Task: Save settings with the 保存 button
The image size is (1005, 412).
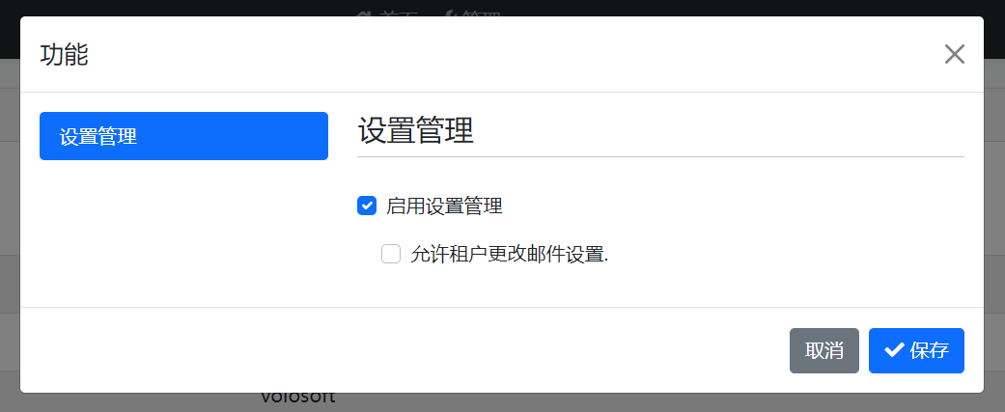Action: (x=916, y=350)
